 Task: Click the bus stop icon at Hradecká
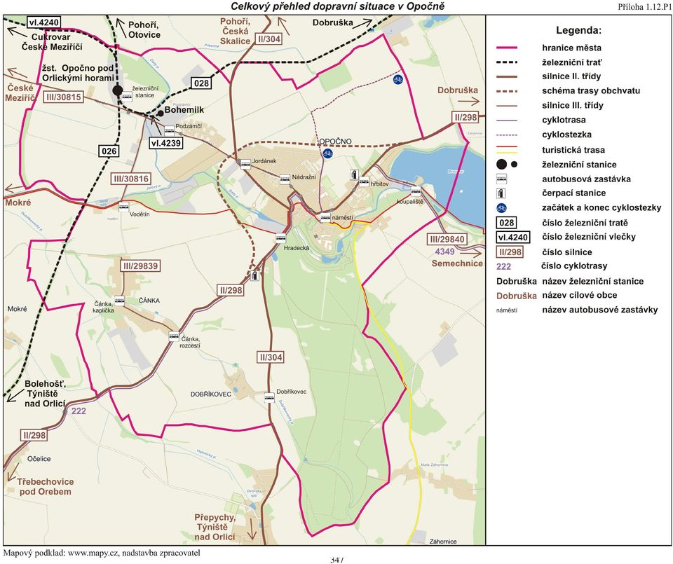280,238
